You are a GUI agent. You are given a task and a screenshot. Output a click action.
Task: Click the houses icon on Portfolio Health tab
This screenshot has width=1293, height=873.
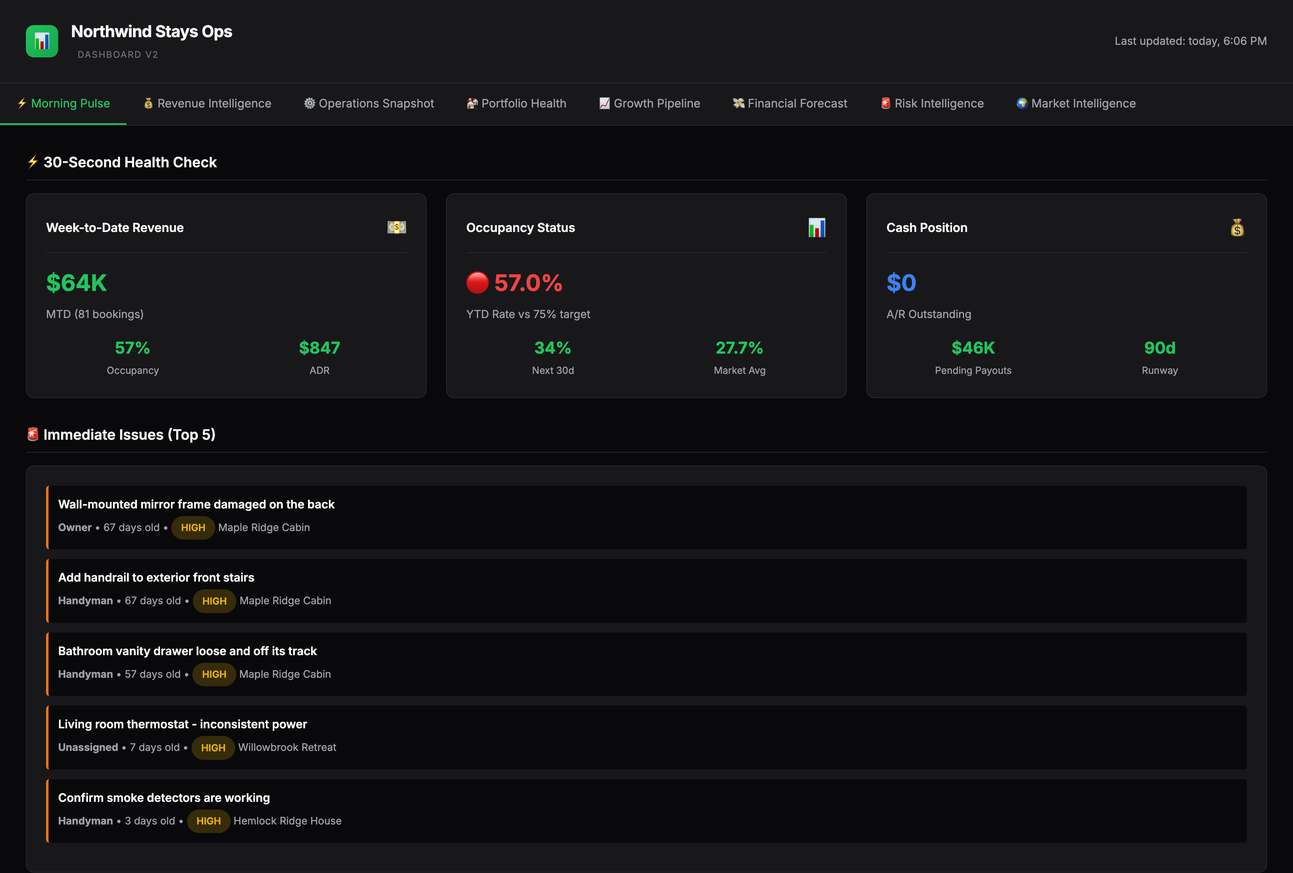(472, 103)
